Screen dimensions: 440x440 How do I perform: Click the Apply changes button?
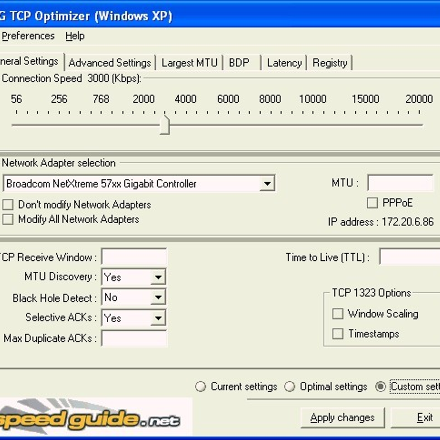342,418
